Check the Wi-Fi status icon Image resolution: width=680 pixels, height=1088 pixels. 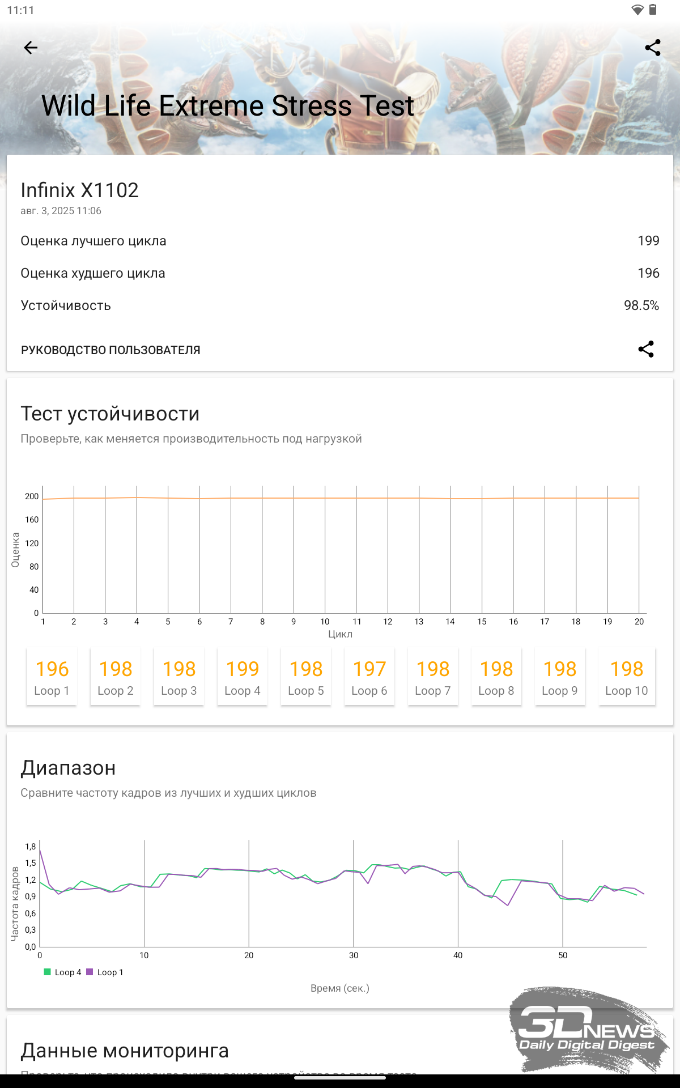point(637,10)
